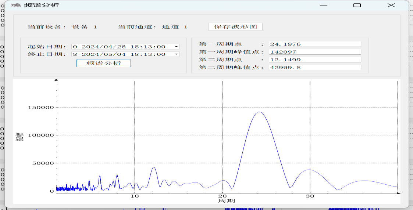Click the 第一周期点 value field
This screenshot has height=210, width=413.
coord(315,44)
